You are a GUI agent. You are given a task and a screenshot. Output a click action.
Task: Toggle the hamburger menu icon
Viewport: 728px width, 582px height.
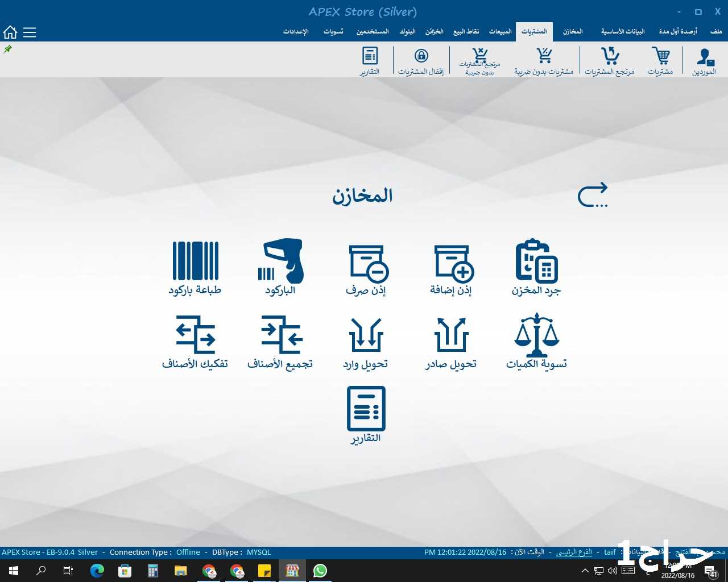[x=30, y=32]
